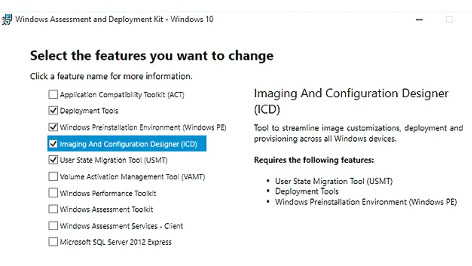Minimize the Deployment Kit setup window

pyautogui.click(x=419, y=20)
